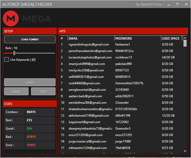Click the Bots slider handle
191x158 pixels.
click(x=14, y=53)
